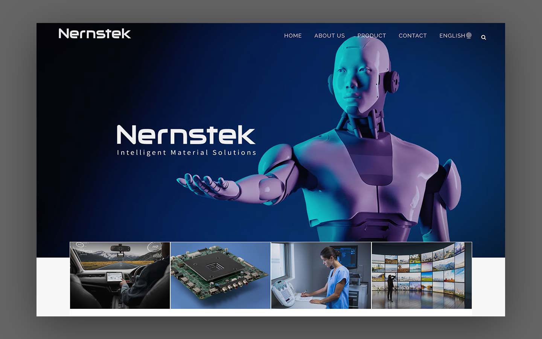
Task: Navigate to the CONTACT page
Action: click(413, 36)
